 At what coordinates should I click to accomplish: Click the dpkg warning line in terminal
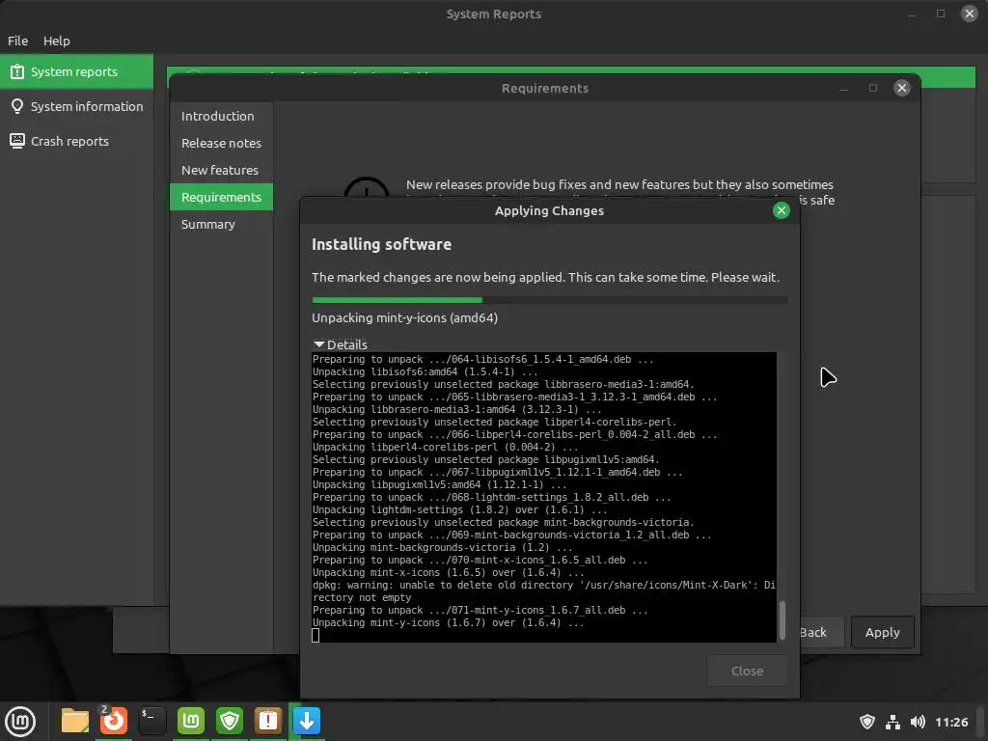tap(544, 591)
